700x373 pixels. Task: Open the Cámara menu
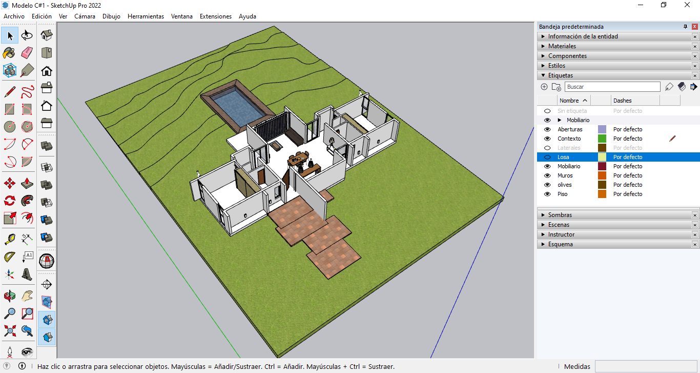(85, 16)
